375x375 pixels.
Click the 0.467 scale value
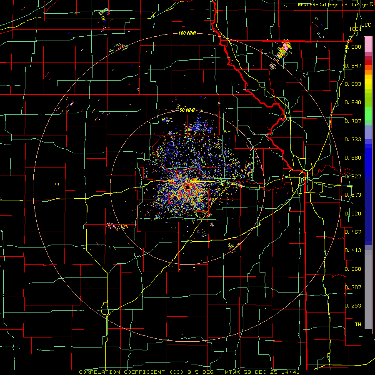tap(353, 232)
